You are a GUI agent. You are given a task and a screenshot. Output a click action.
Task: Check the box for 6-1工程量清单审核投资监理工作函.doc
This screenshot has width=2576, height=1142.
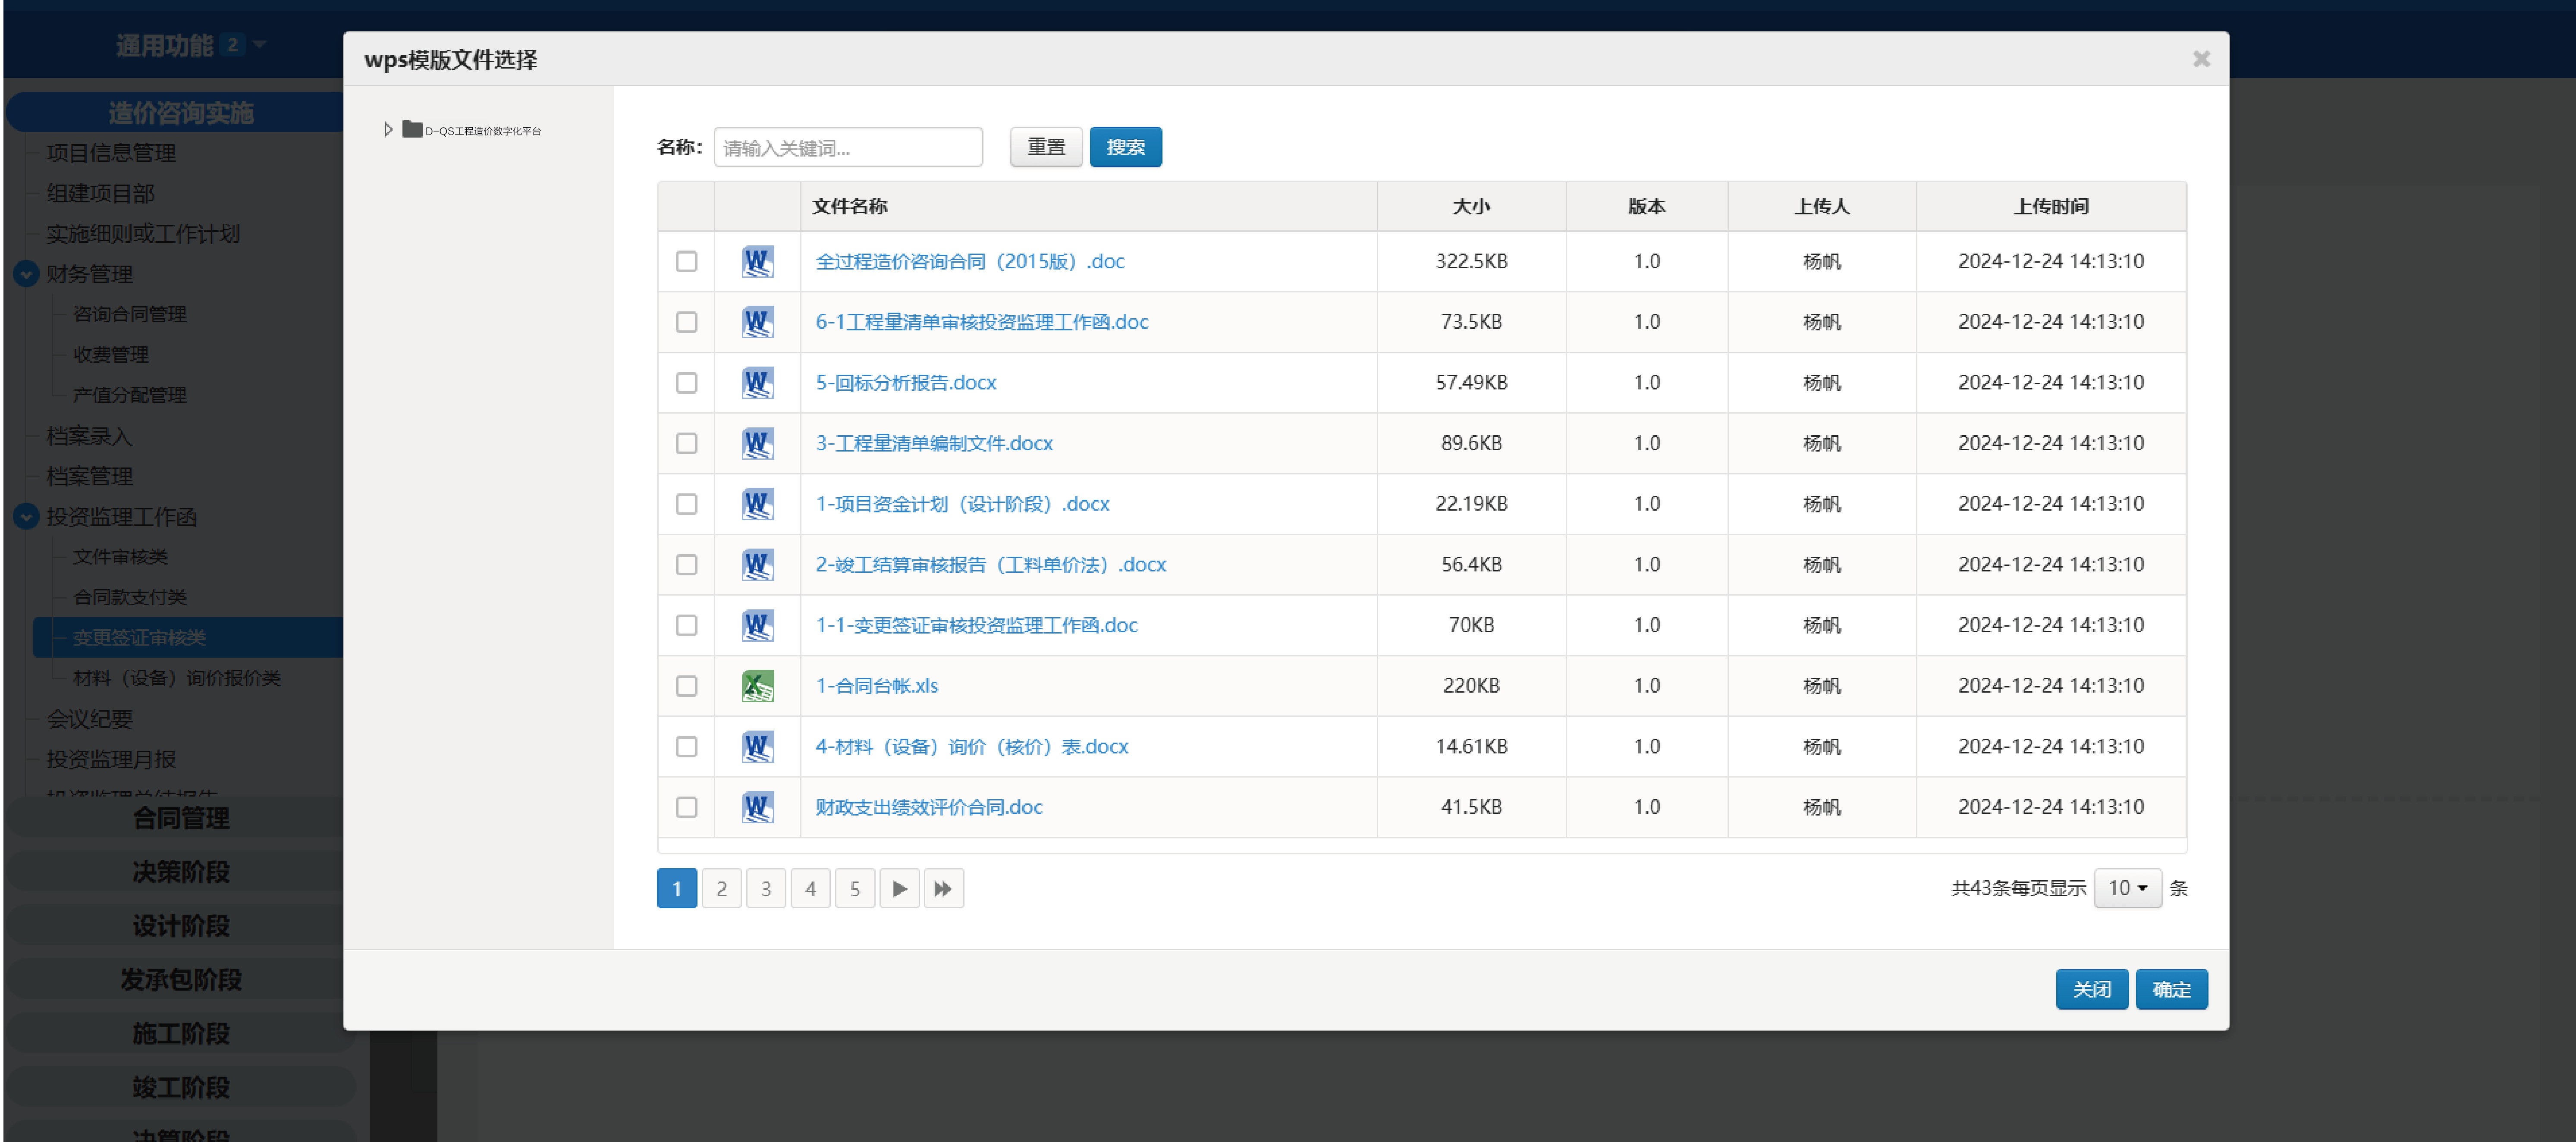click(x=686, y=322)
